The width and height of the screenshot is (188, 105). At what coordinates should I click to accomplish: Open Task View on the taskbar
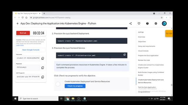61,99
